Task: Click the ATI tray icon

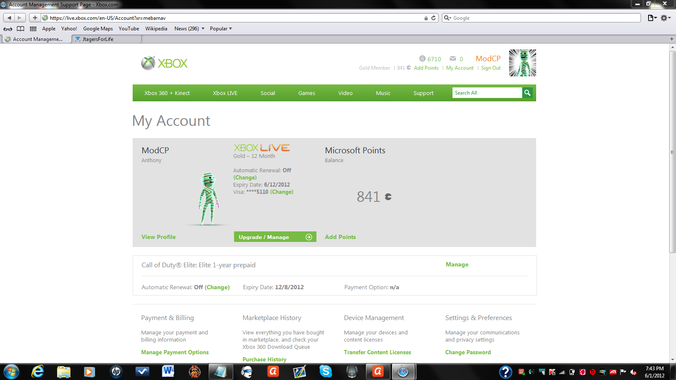Action: click(x=613, y=372)
